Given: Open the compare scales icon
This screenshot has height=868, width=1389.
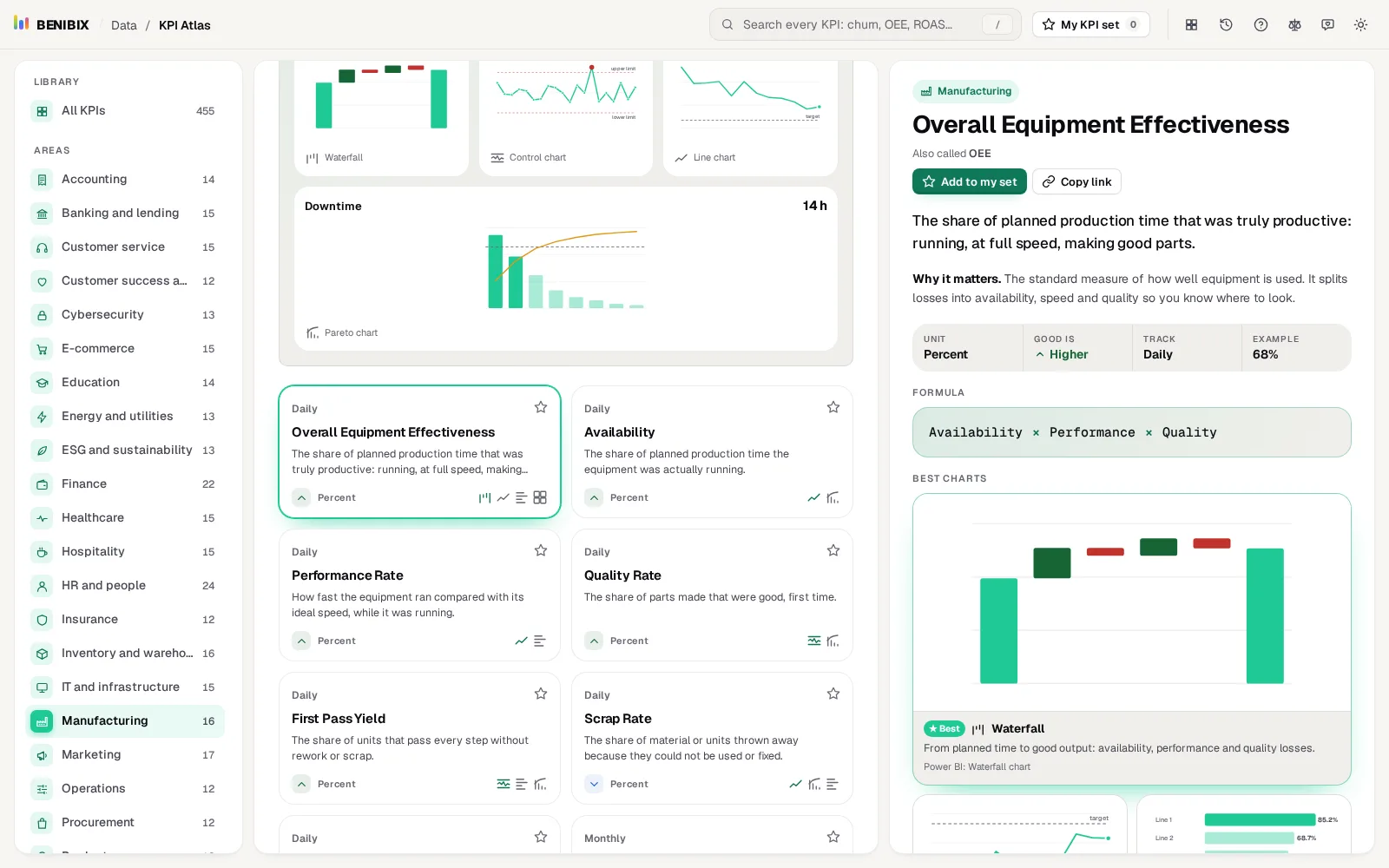Looking at the screenshot, I should (1294, 25).
